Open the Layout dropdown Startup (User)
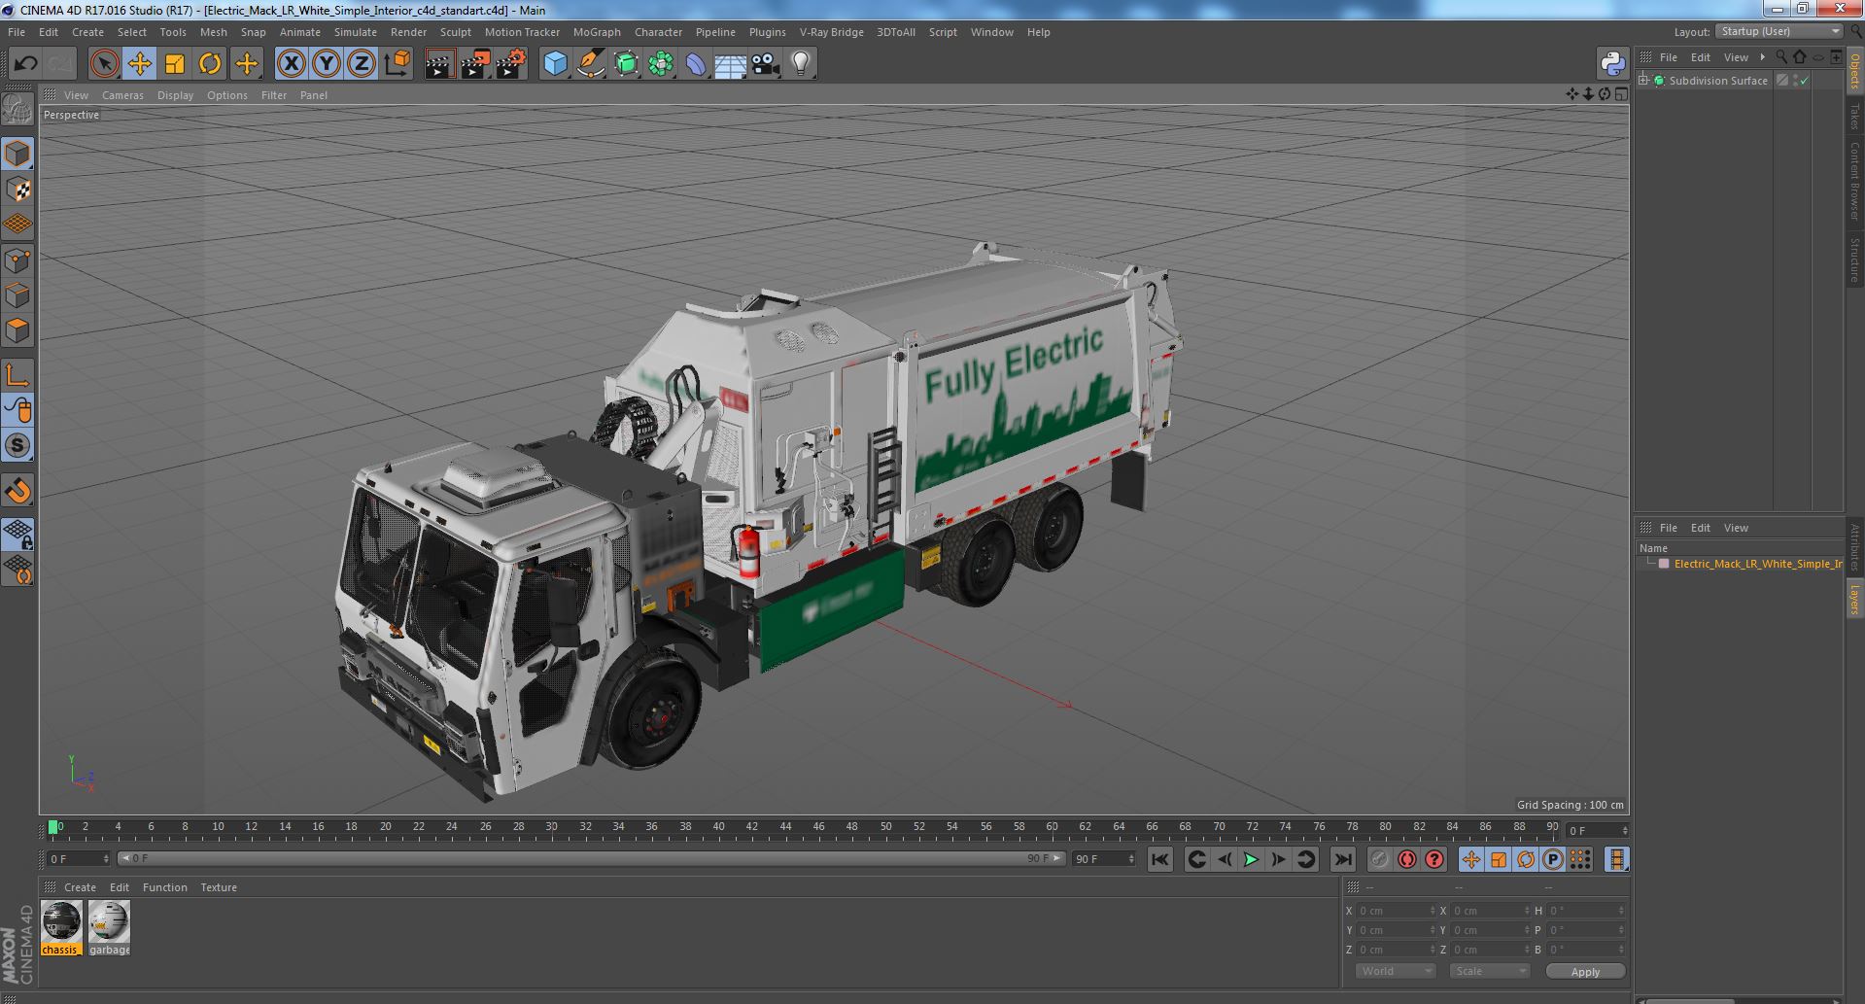Screen dimensions: 1865x1004 click(x=1779, y=31)
